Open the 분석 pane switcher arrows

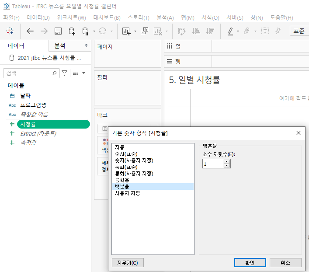click(x=86, y=45)
